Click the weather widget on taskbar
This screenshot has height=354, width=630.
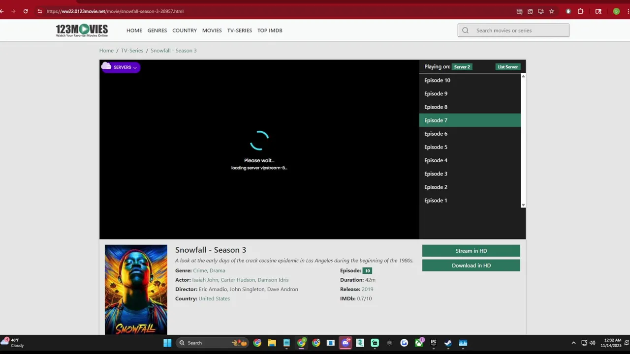click(x=13, y=343)
